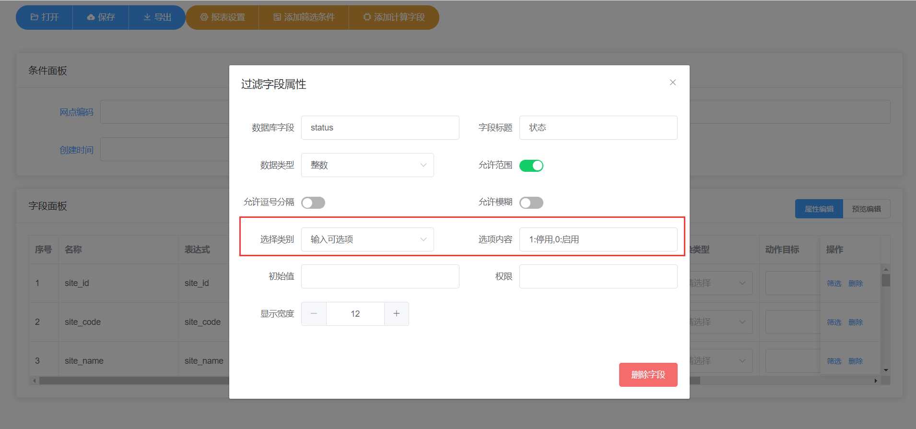Click the 显示宽度 value 12

[355, 314]
